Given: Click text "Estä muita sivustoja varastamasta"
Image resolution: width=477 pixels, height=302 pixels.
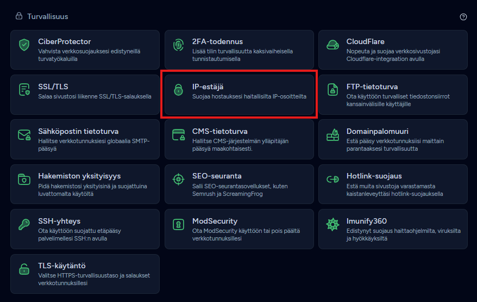Looking at the screenshot, I should click(x=391, y=186).
